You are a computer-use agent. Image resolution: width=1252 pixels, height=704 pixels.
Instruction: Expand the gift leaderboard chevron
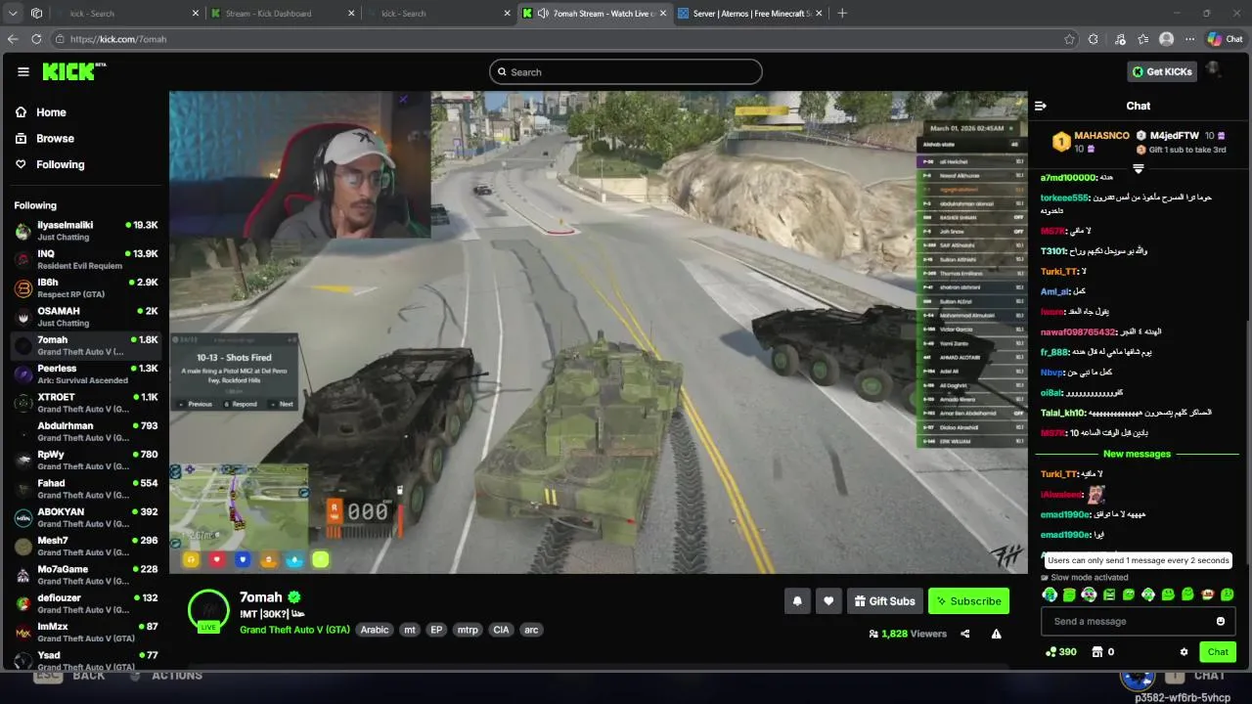coord(1138,169)
